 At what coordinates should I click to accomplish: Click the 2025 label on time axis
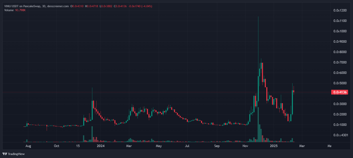274,146
